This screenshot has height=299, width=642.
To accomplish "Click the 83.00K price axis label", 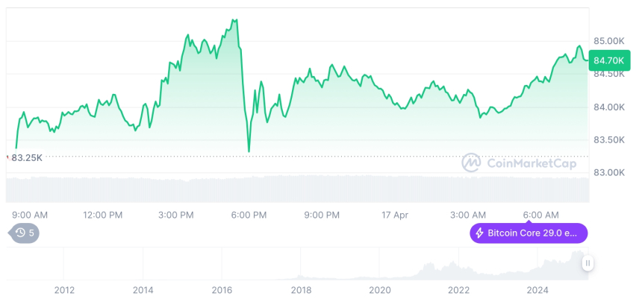I will tap(608, 172).
